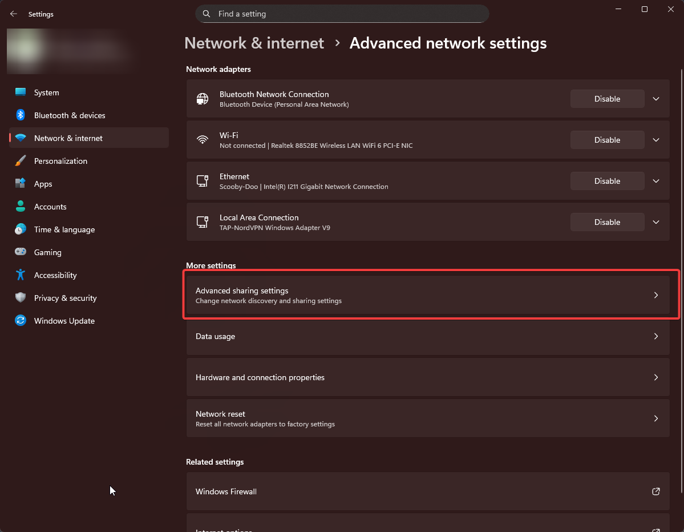Click the Bluetooth Network Connection adapter icon
The width and height of the screenshot is (684, 532).
pos(203,98)
